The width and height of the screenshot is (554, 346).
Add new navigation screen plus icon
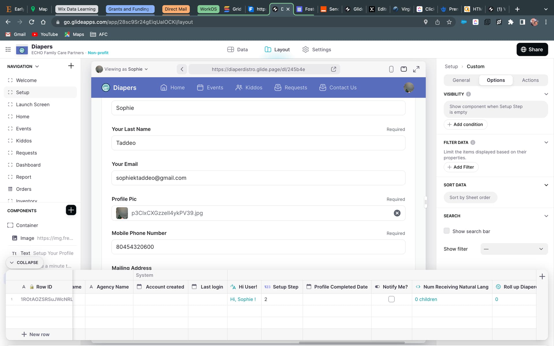[71, 66]
